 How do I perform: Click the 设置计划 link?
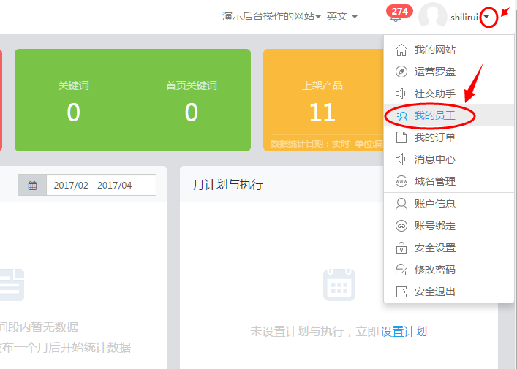pos(404,332)
